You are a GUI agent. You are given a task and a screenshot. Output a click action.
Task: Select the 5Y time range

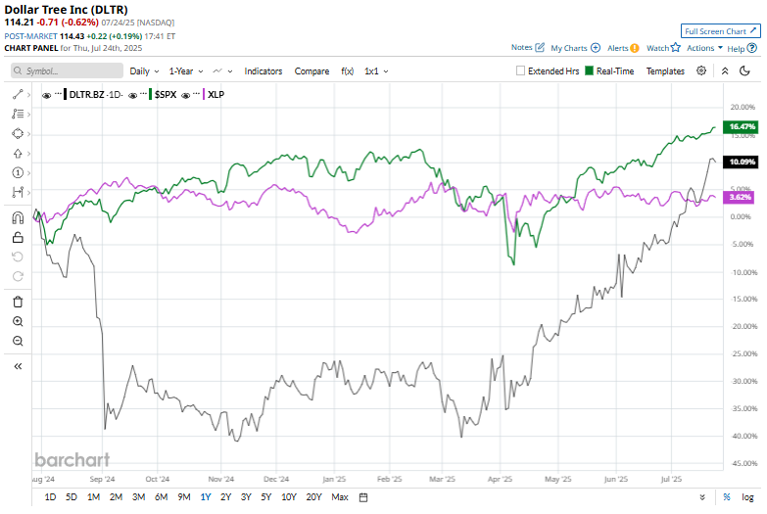pos(265,497)
